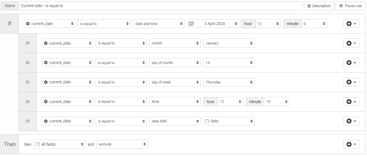The image size is (367, 156).
Task: Open the day of month value 15 dropdown
Action: coord(229,63)
